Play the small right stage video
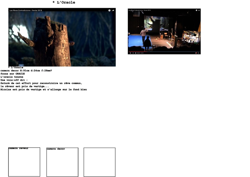Image resolution: width=250 pixels, height=177 pixels. [x=130, y=53]
